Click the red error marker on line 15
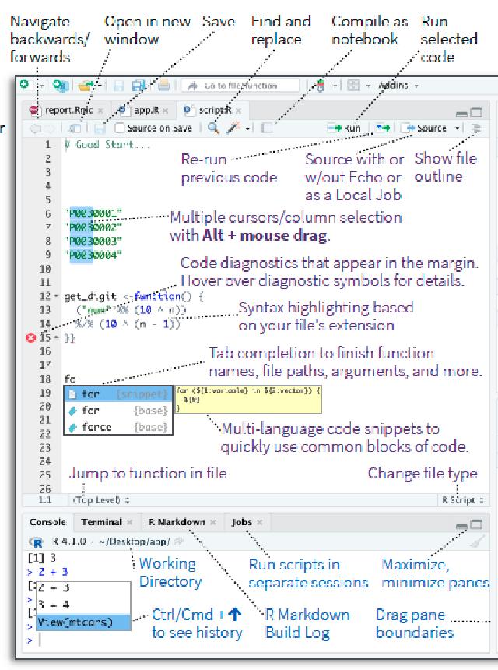Viewport: 498px width, 670px height. point(30,338)
